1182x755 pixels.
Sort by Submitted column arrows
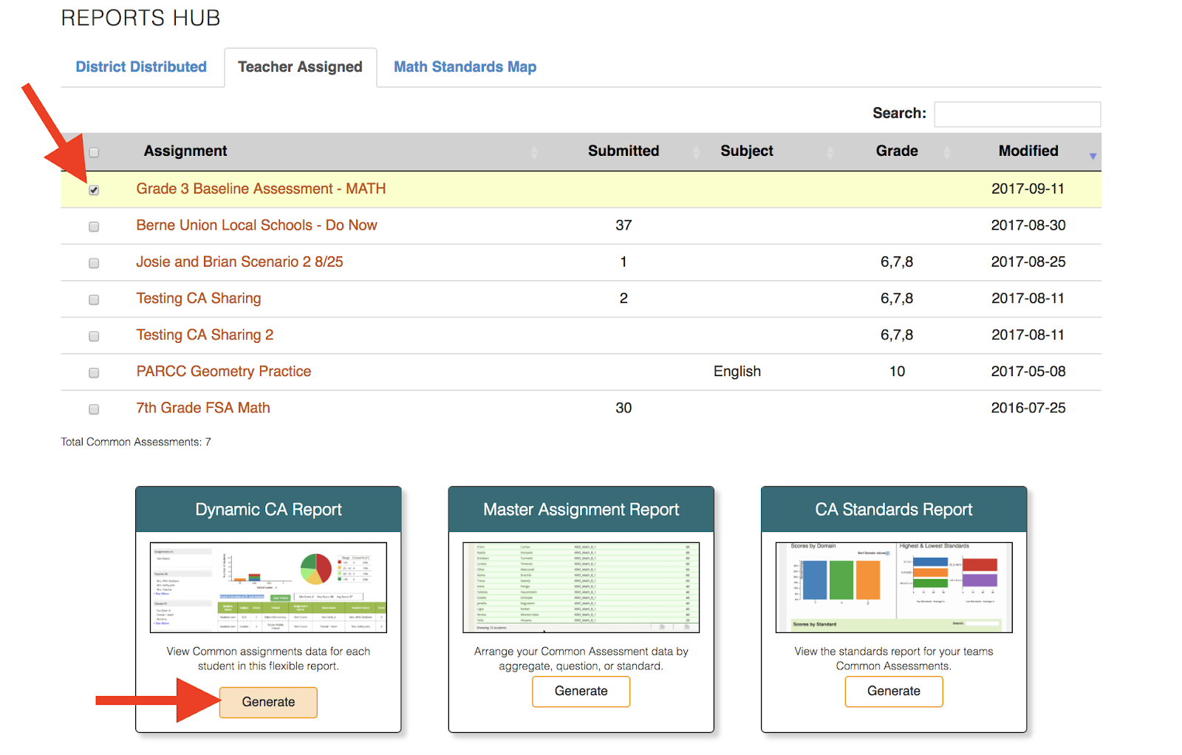click(x=696, y=153)
